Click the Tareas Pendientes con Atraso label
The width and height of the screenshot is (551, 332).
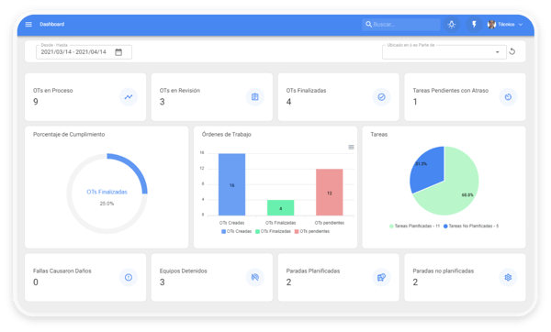451,91
